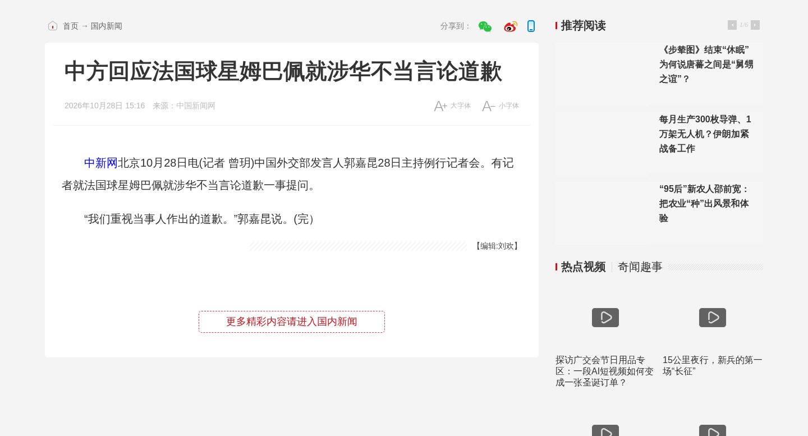
Task: Open video title 探访广交会节日用品专区
Action: [605, 371]
